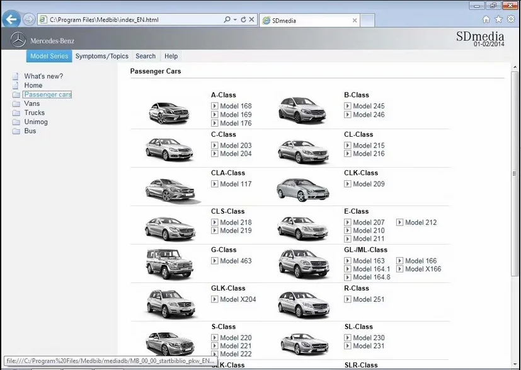Viewport: 521px width, 370px height.
Task: Click arrow icon beside Model 218
Action: click(214, 223)
